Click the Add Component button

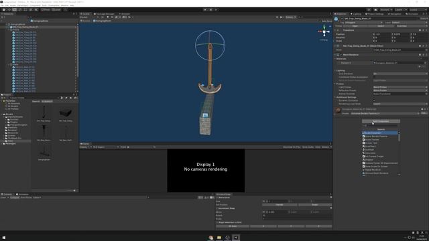[x=381, y=121]
